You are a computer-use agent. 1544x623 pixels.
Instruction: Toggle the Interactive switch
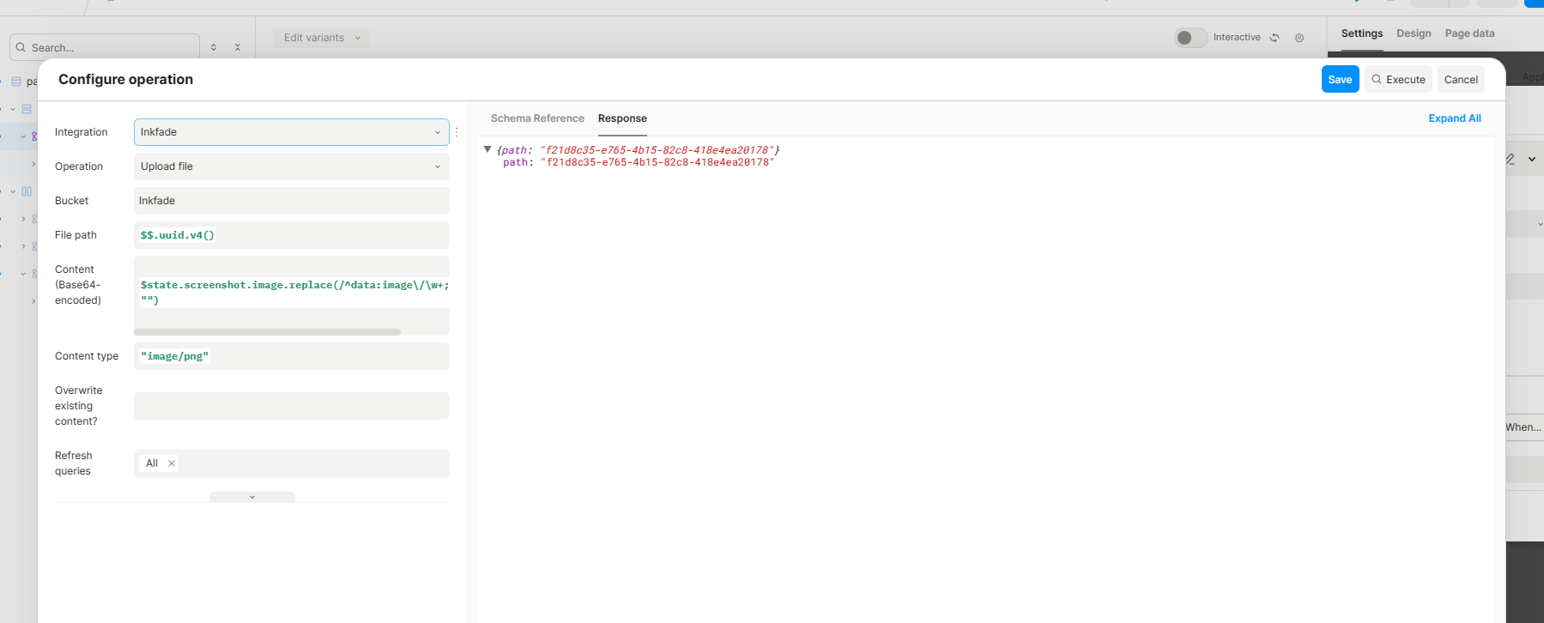1190,38
